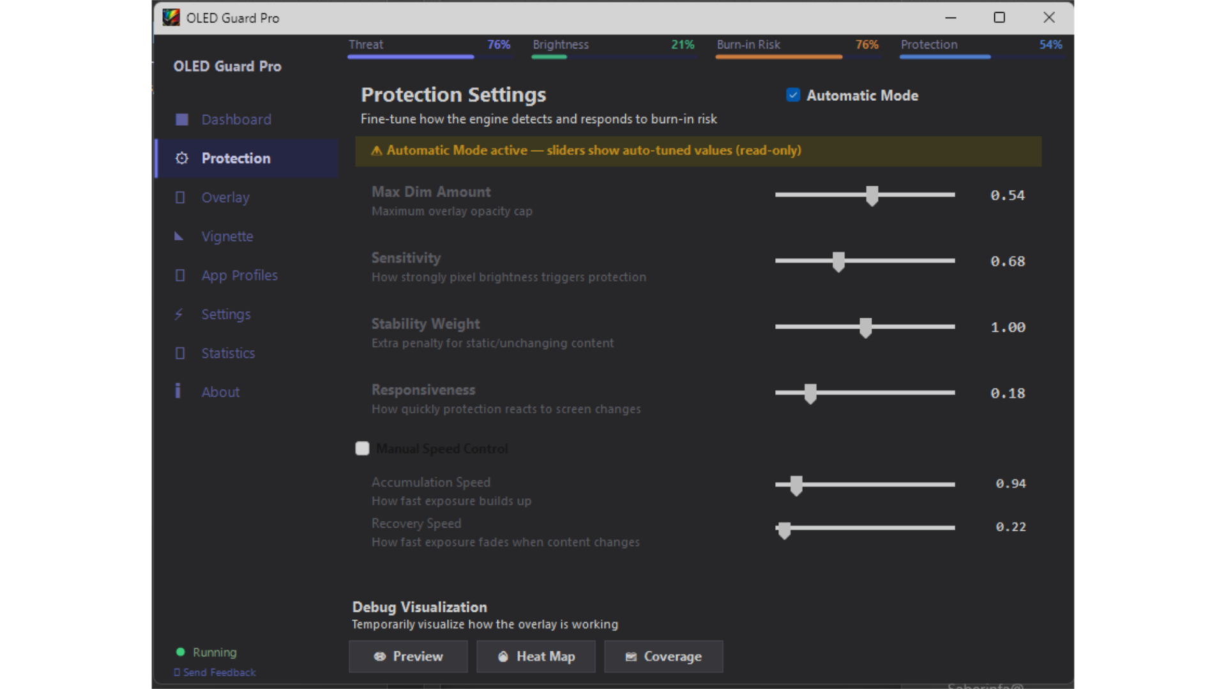This screenshot has height=689, width=1226.
Task: Open the Overlay page
Action: click(225, 198)
